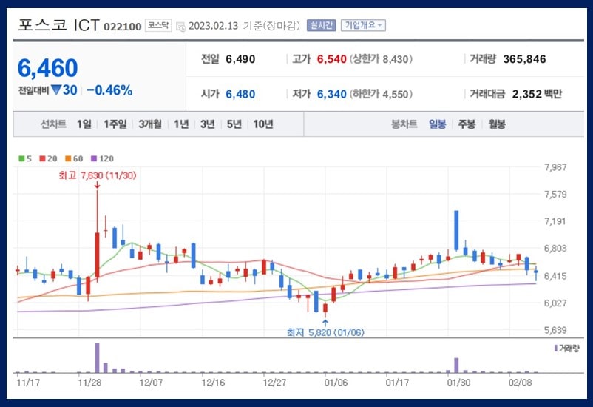The width and height of the screenshot is (593, 407).
Task: Select the 5년 line chart tab
Action: 234,124
